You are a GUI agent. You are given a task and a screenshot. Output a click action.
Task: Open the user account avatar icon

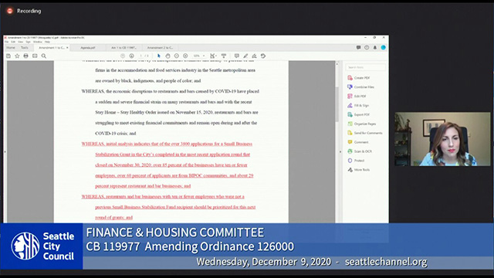383,48
